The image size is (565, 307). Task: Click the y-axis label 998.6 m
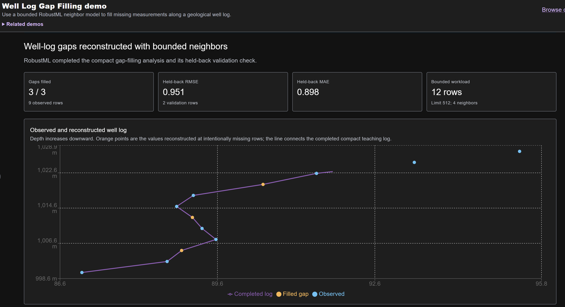[x=46, y=278]
